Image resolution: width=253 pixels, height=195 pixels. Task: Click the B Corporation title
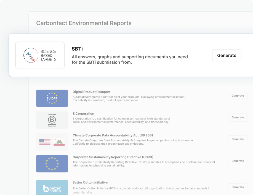(x=83, y=114)
